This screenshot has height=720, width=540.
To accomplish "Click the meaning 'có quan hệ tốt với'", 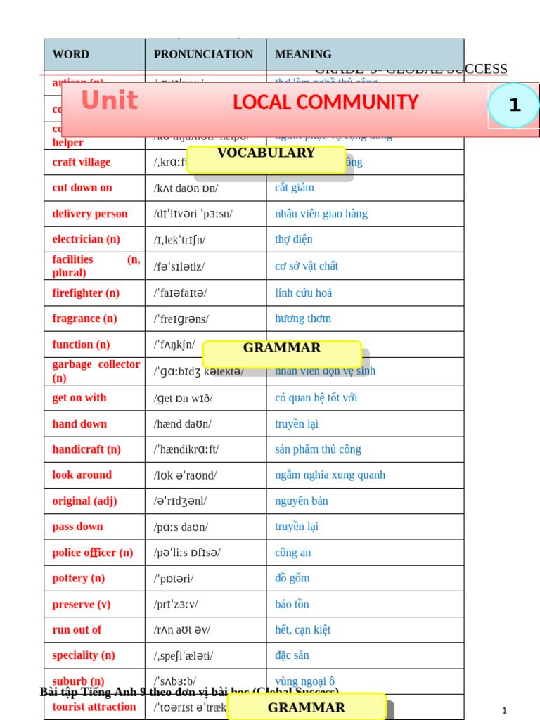I will (316, 398).
